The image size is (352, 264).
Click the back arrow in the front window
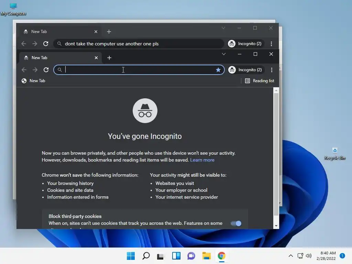24,70
